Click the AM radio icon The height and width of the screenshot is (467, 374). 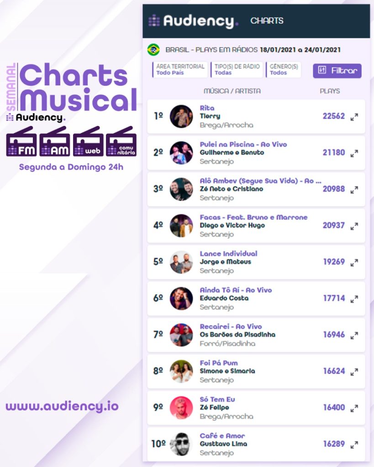tap(55, 141)
